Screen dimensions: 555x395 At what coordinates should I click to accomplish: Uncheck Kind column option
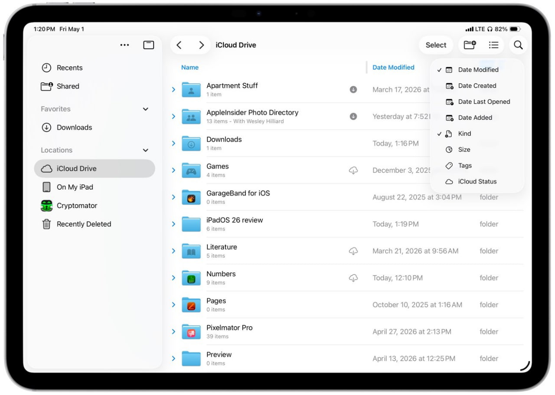click(x=477, y=134)
